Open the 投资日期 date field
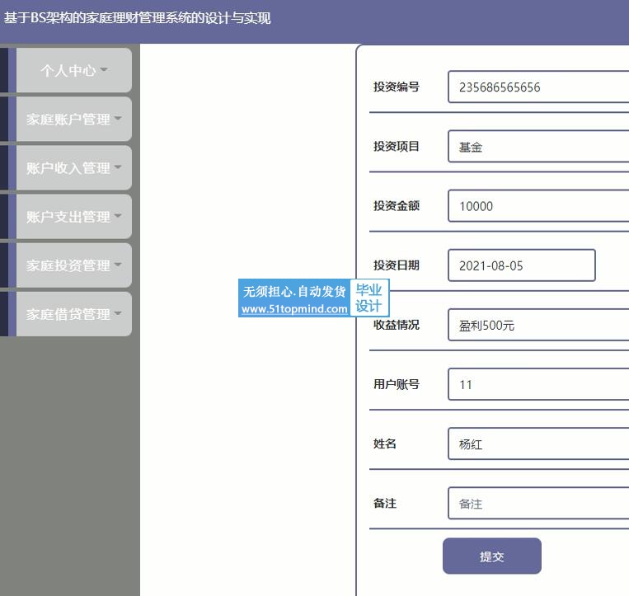Image resolution: width=629 pixels, height=596 pixels. (522, 265)
